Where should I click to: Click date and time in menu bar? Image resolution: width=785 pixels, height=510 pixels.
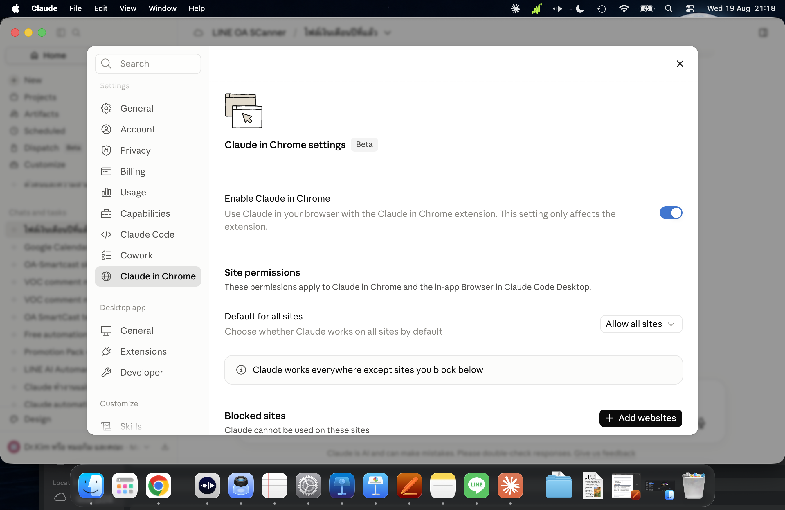click(x=741, y=8)
